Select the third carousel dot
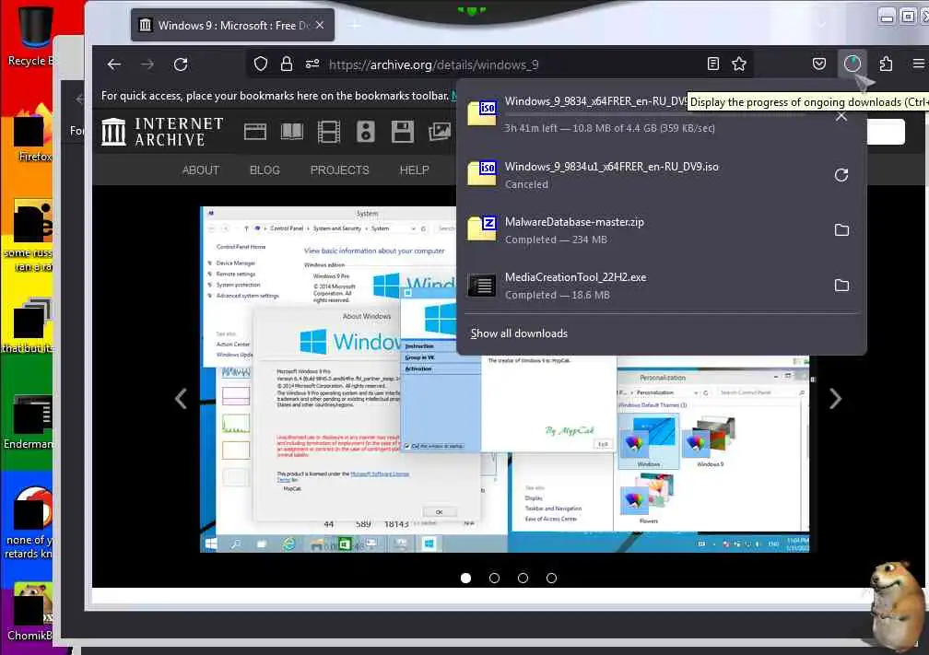 point(523,578)
